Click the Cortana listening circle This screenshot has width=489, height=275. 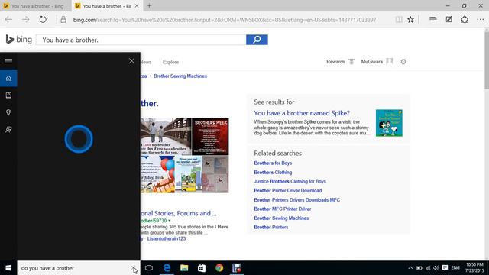pos(79,139)
